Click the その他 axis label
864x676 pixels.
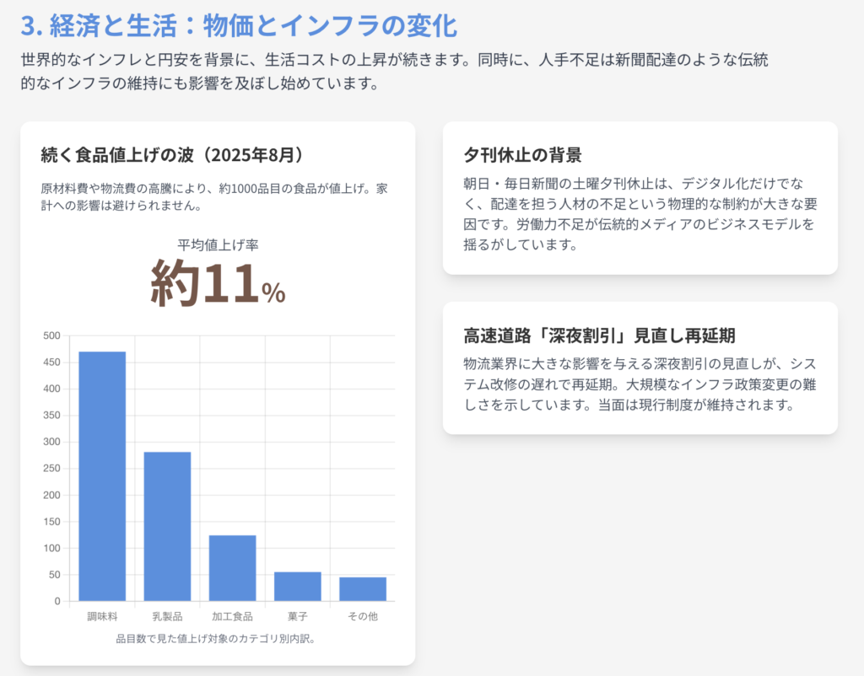coord(363,616)
